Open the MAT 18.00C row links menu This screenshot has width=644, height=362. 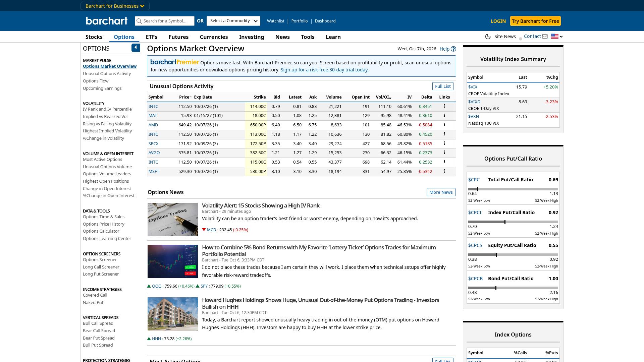(444, 115)
